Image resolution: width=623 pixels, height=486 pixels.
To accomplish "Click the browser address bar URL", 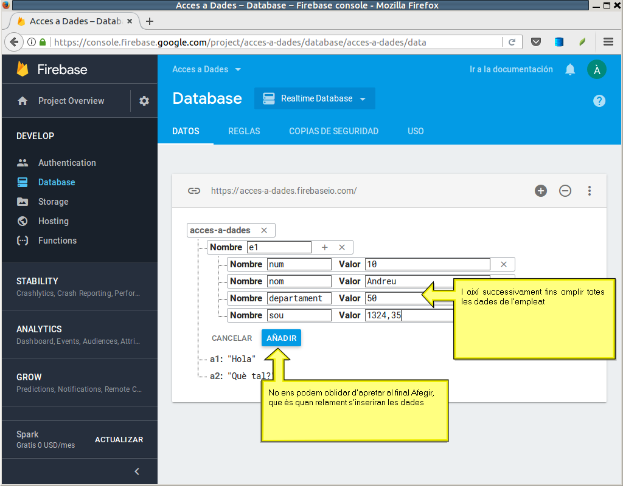I will pyautogui.click(x=240, y=42).
